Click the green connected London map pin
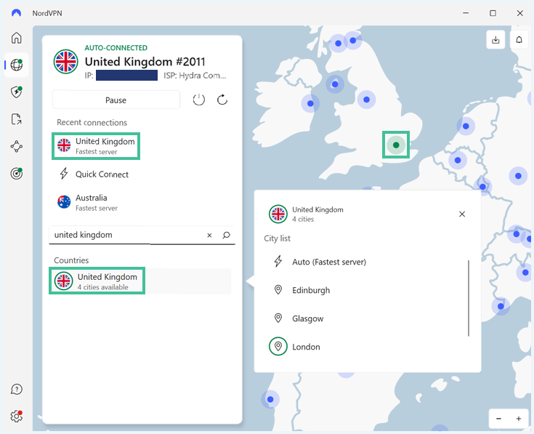Screen dimensions: 534x434 tap(396, 145)
